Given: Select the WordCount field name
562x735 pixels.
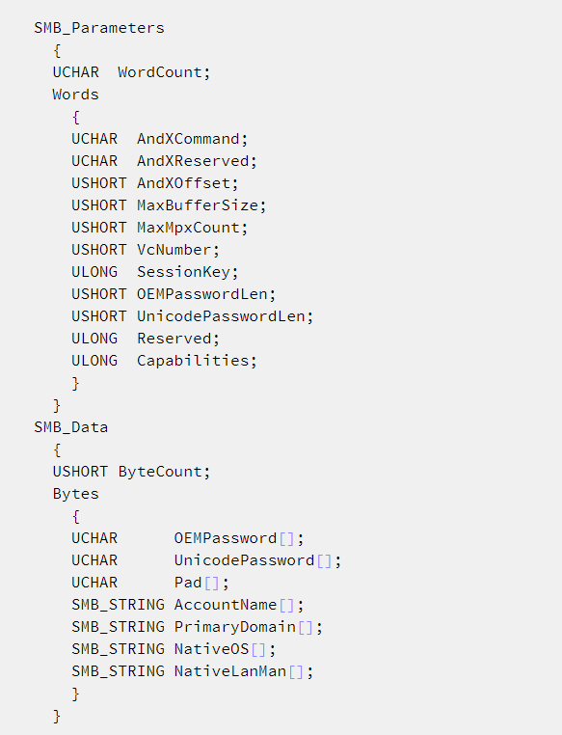Looking at the screenshot, I should [x=160, y=72].
